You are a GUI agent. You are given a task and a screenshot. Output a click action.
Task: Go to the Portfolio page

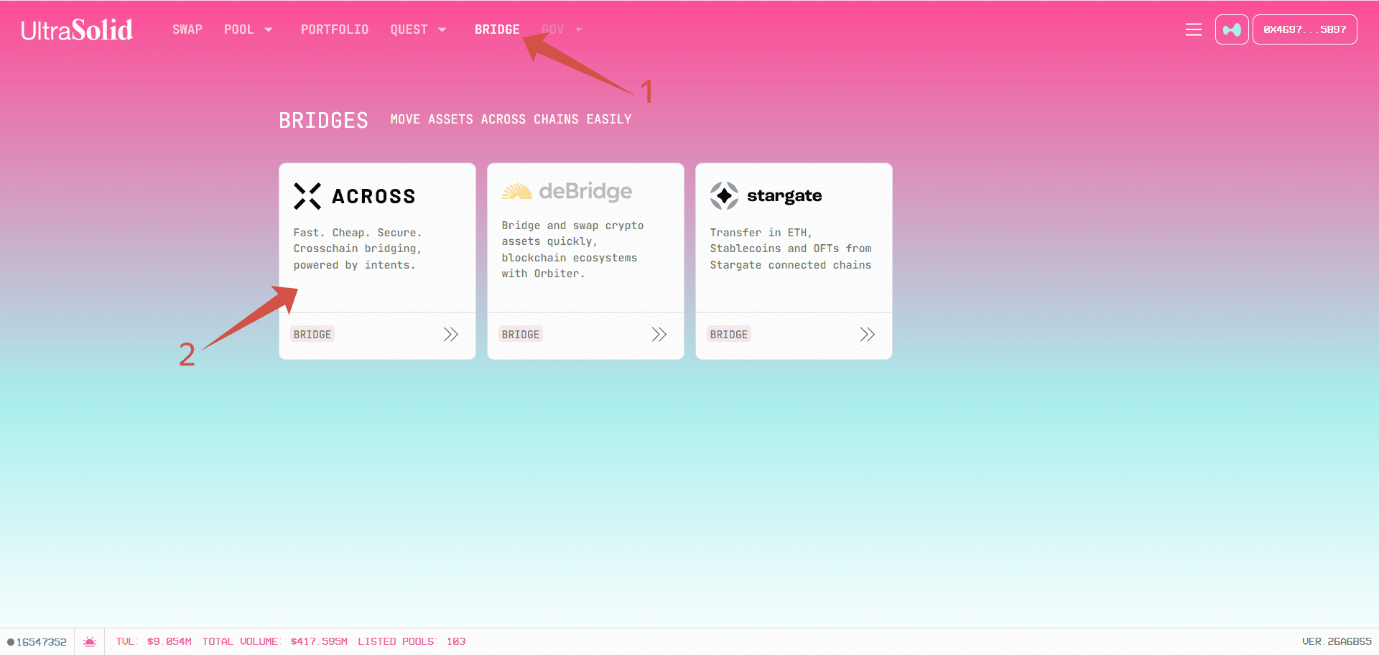point(335,29)
